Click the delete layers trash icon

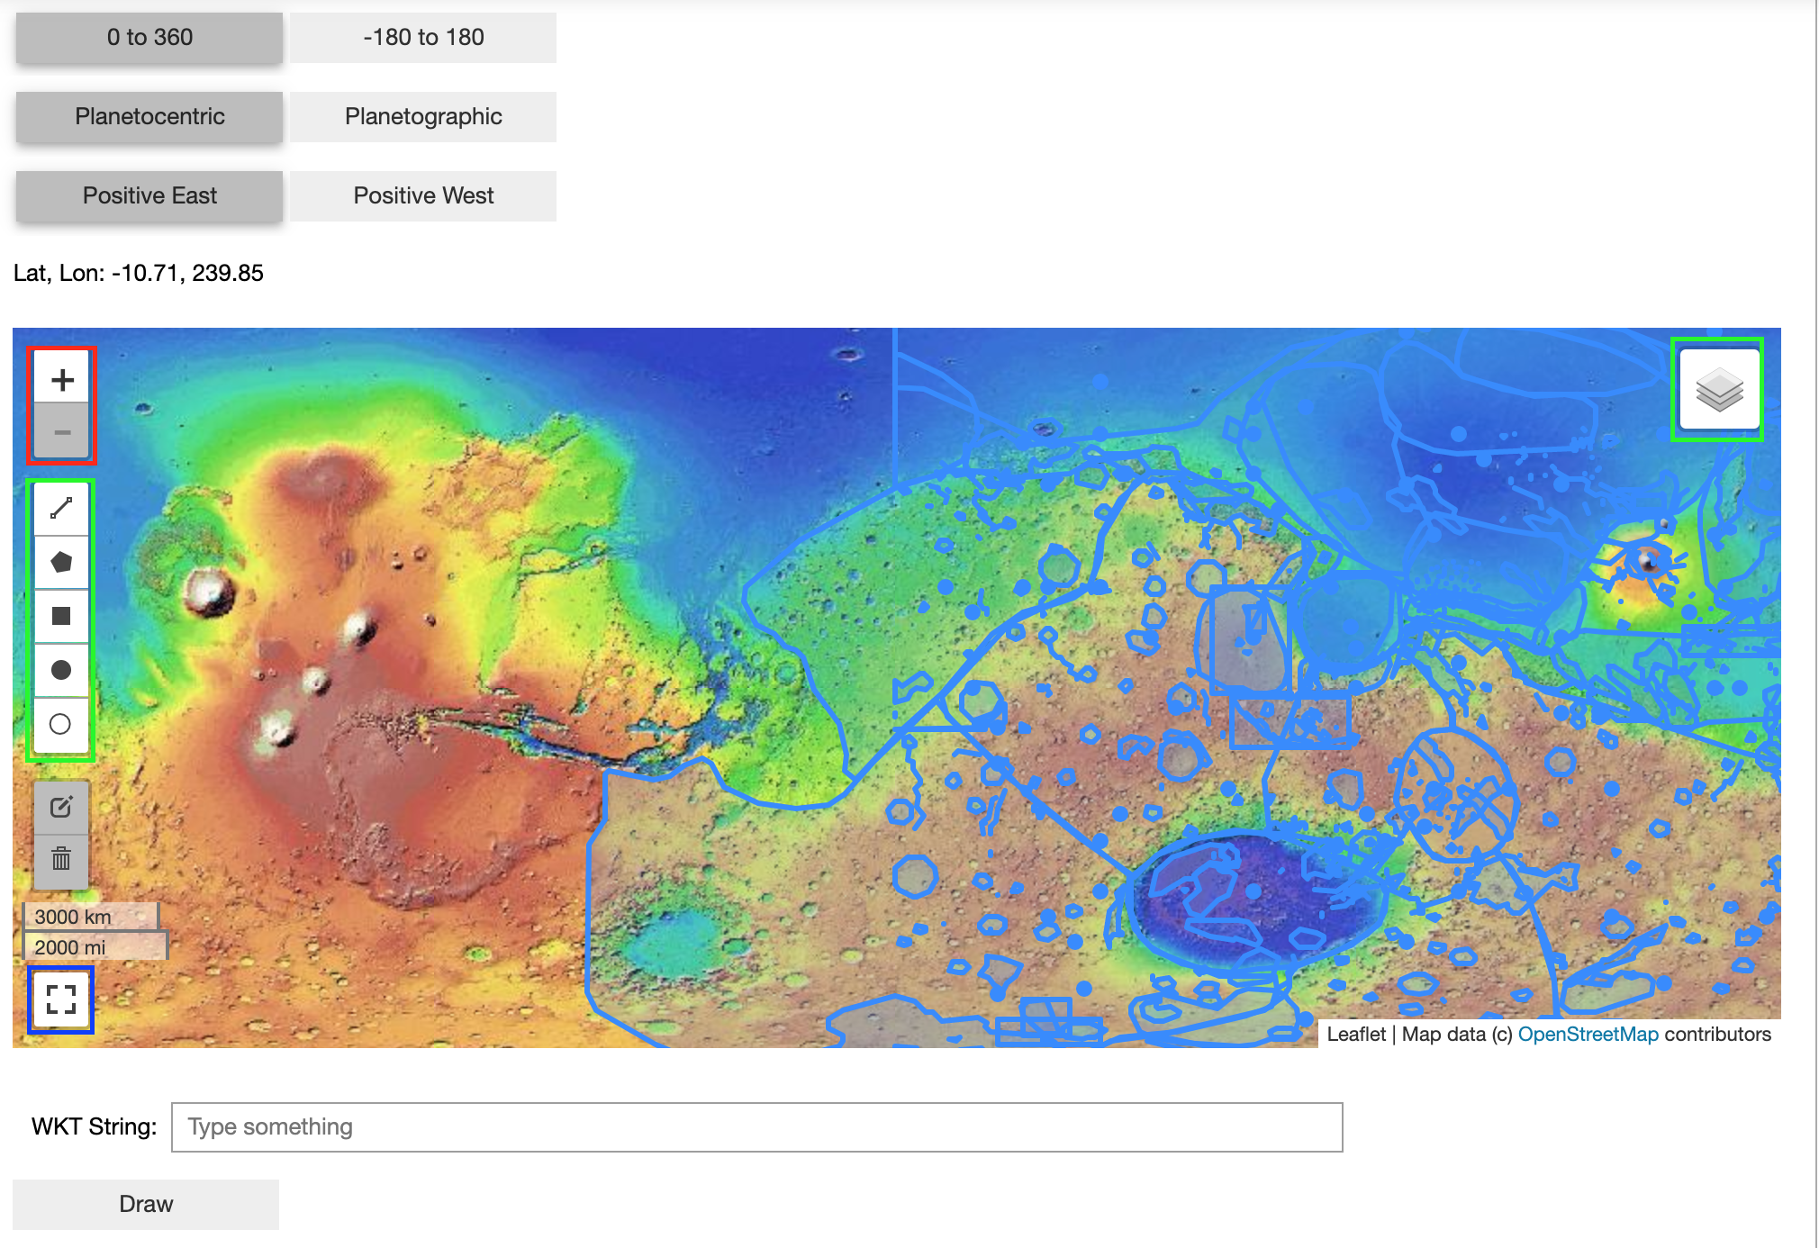61,859
